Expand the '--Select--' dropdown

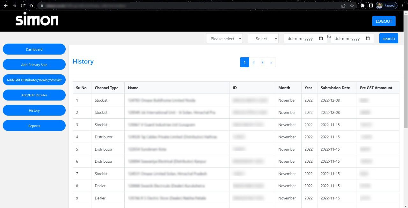pos(263,39)
